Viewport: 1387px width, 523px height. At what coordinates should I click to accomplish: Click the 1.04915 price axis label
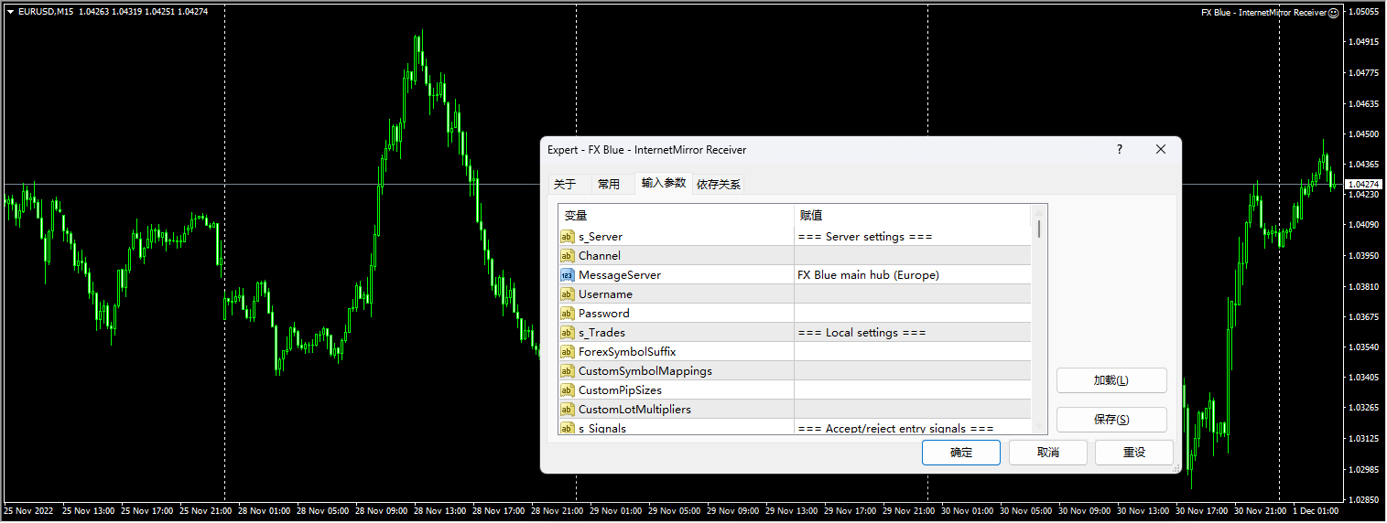click(1364, 42)
